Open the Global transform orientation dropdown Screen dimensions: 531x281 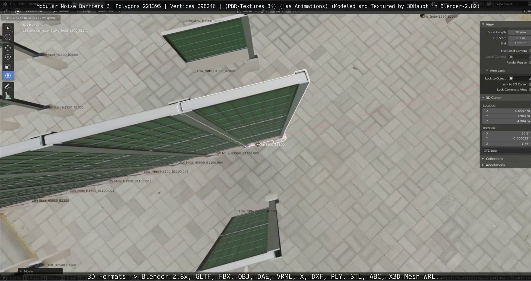[x=247, y=11]
